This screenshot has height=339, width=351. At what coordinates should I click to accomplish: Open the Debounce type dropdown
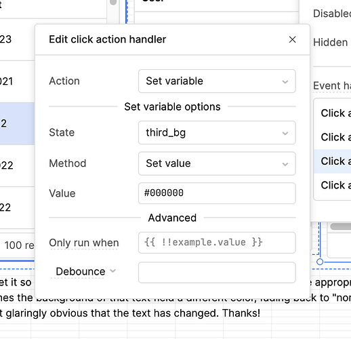click(x=85, y=271)
